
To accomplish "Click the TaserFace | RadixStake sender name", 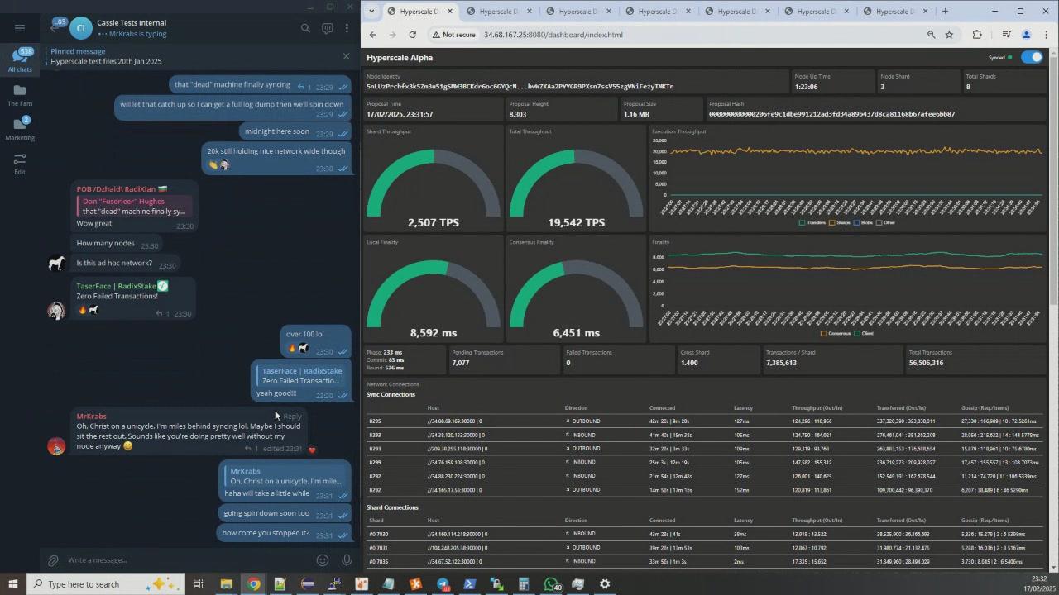I will tap(117, 286).
